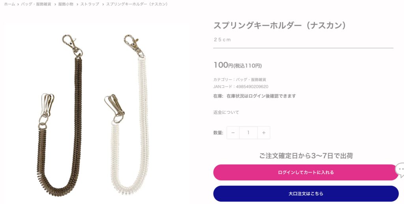Click the minus quantity stepper button
This screenshot has height=204, width=404.
(233, 133)
